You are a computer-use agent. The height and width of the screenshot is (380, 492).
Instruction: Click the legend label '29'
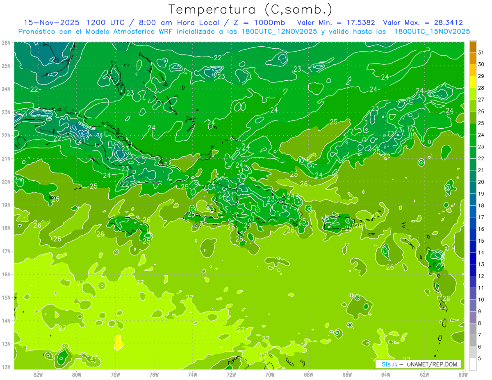click(x=481, y=76)
